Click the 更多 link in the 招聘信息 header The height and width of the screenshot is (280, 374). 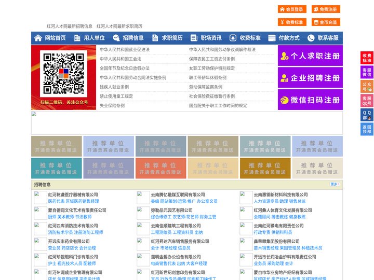coord(335,184)
